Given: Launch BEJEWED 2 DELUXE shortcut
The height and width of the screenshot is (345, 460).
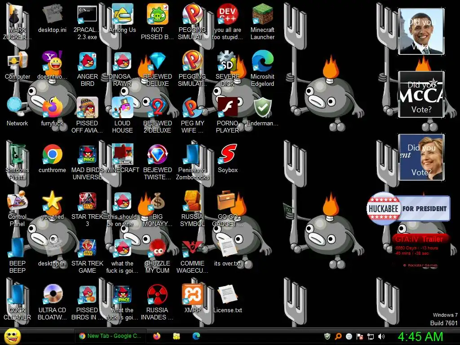Looking at the screenshot, I should tap(157, 115).
